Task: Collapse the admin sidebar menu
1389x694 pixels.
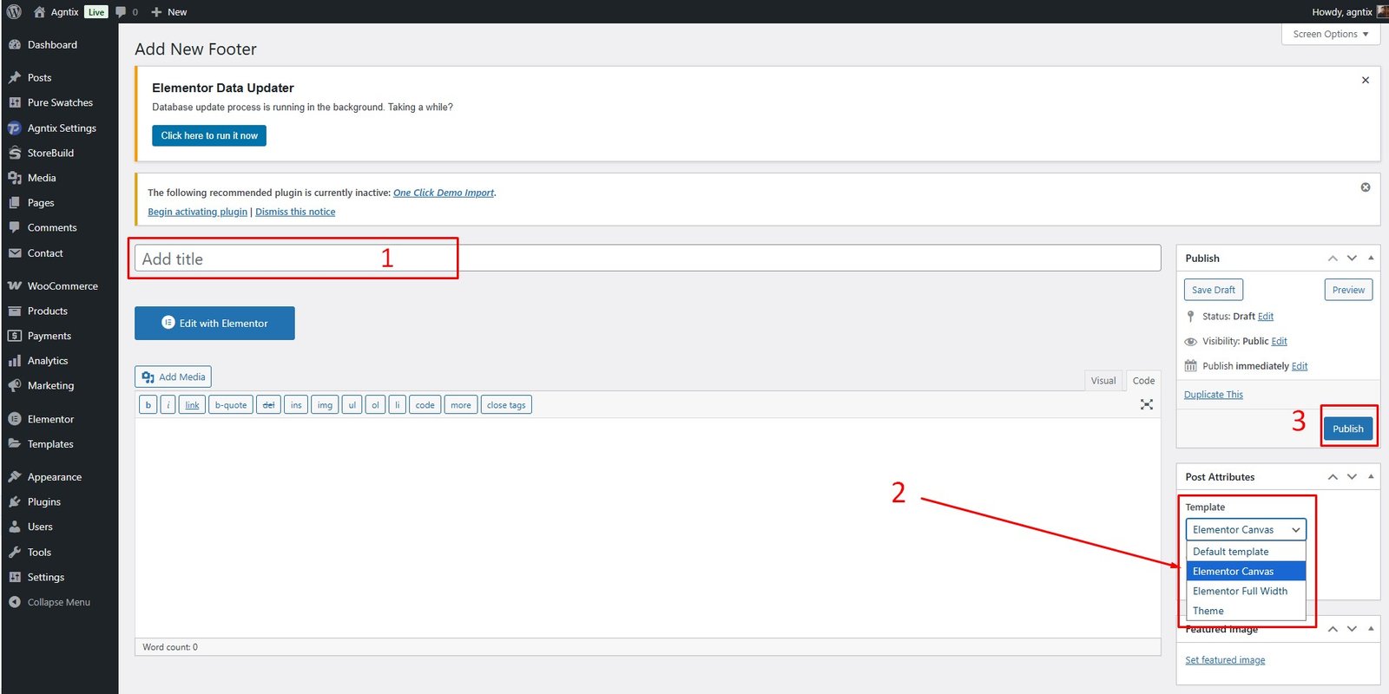Action: (x=58, y=602)
